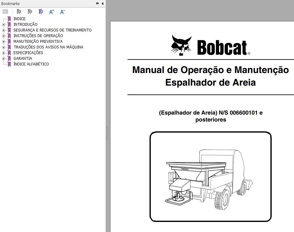Screen dimensions: 294x232
Task: Click the bookmark icon beside INDICE
Action: [9, 19]
